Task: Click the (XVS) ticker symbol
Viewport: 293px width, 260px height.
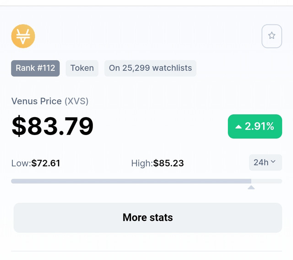Action: pyautogui.click(x=76, y=101)
